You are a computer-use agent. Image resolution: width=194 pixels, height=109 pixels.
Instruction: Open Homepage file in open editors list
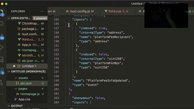pyautogui.click(x=30, y=50)
